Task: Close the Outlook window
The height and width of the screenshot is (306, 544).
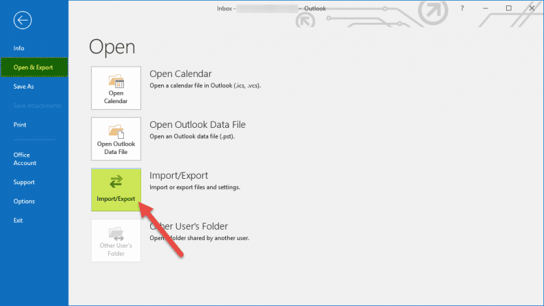Action: (531, 8)
